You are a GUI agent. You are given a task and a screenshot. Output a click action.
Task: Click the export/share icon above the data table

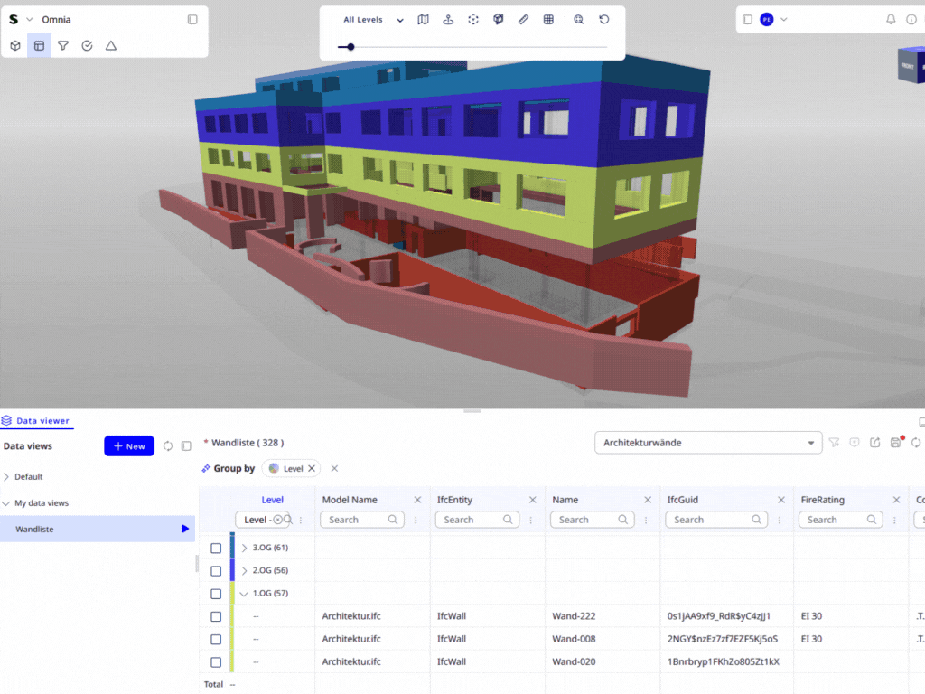(874, 442)
